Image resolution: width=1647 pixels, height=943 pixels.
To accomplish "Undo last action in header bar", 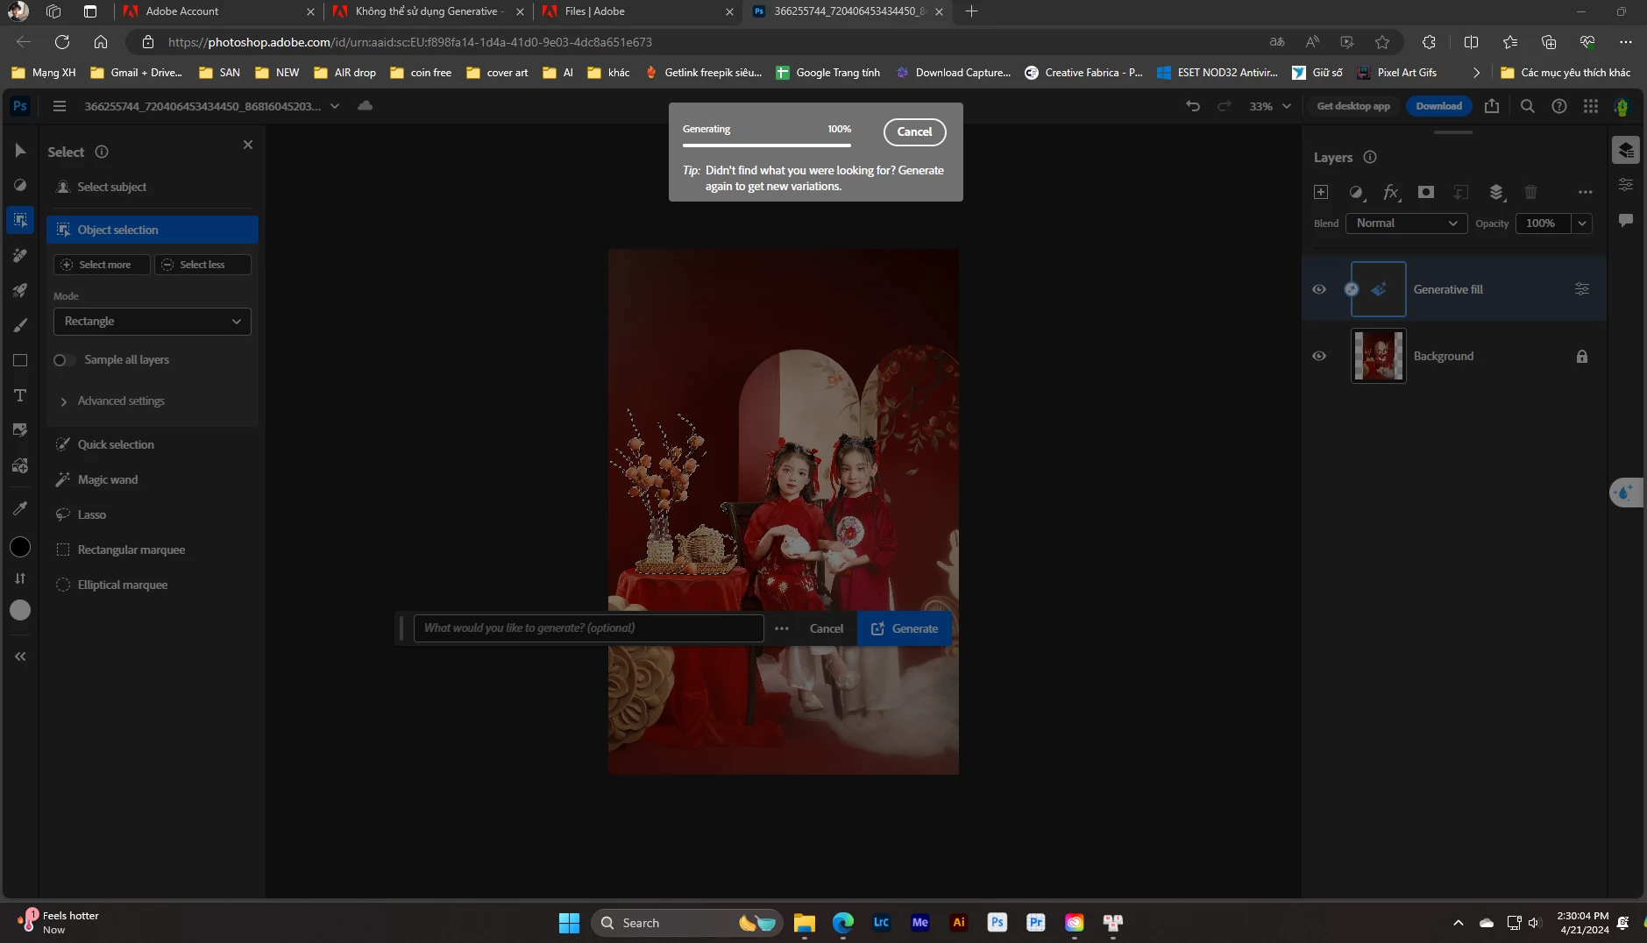I will [1193, 106].
